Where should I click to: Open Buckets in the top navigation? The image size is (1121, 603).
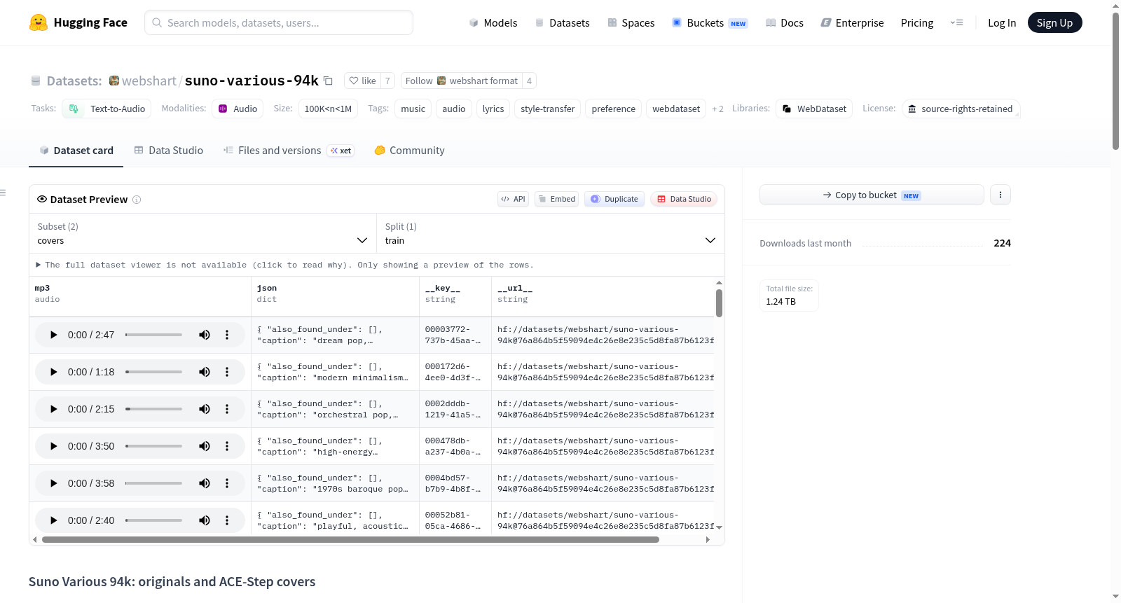tap(710, 22)
